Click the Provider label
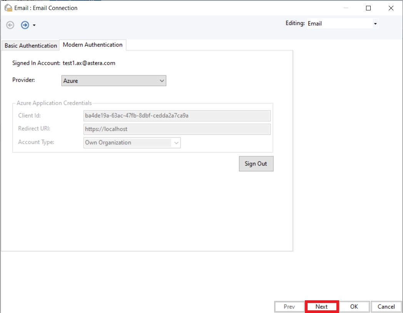403x313 pixels. pos(23,80)
